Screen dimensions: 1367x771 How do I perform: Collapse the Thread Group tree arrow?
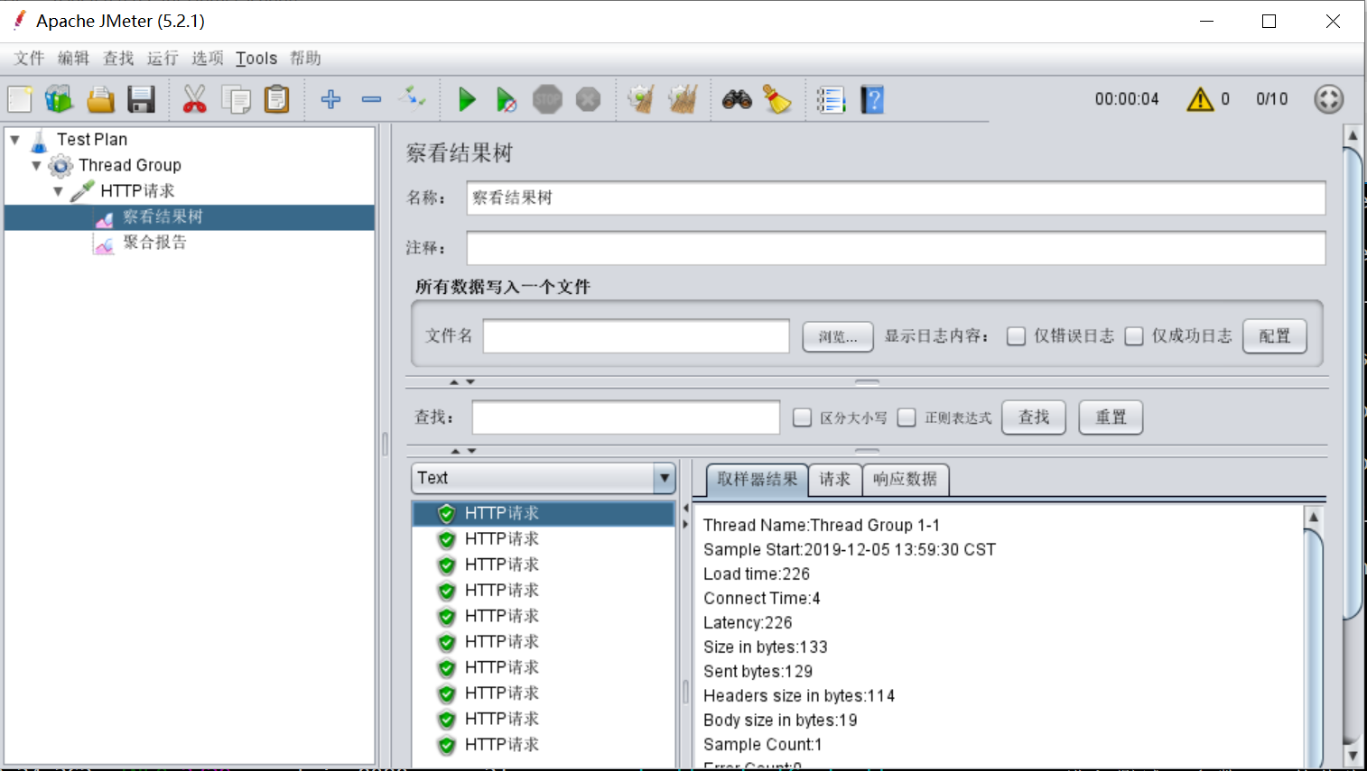click(37, 166)
